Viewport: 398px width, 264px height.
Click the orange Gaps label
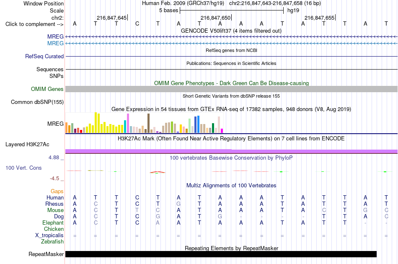tap(57, 192)
